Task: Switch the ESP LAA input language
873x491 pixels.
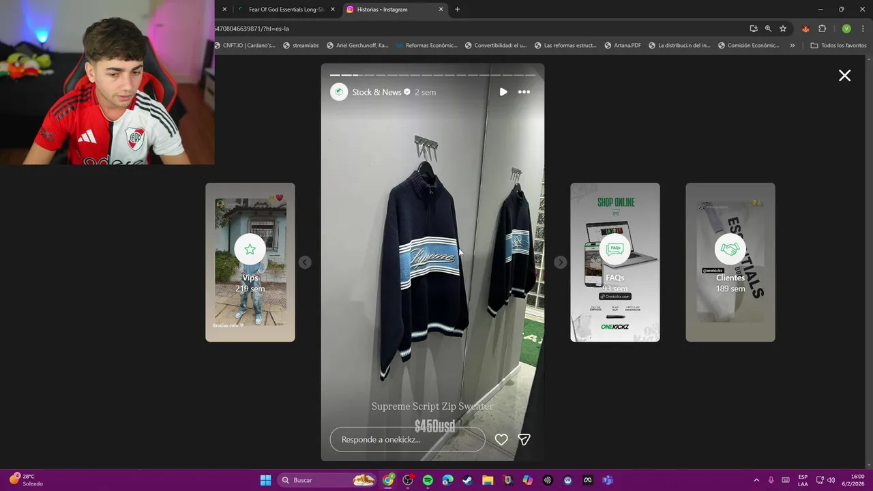Action: 803,480
